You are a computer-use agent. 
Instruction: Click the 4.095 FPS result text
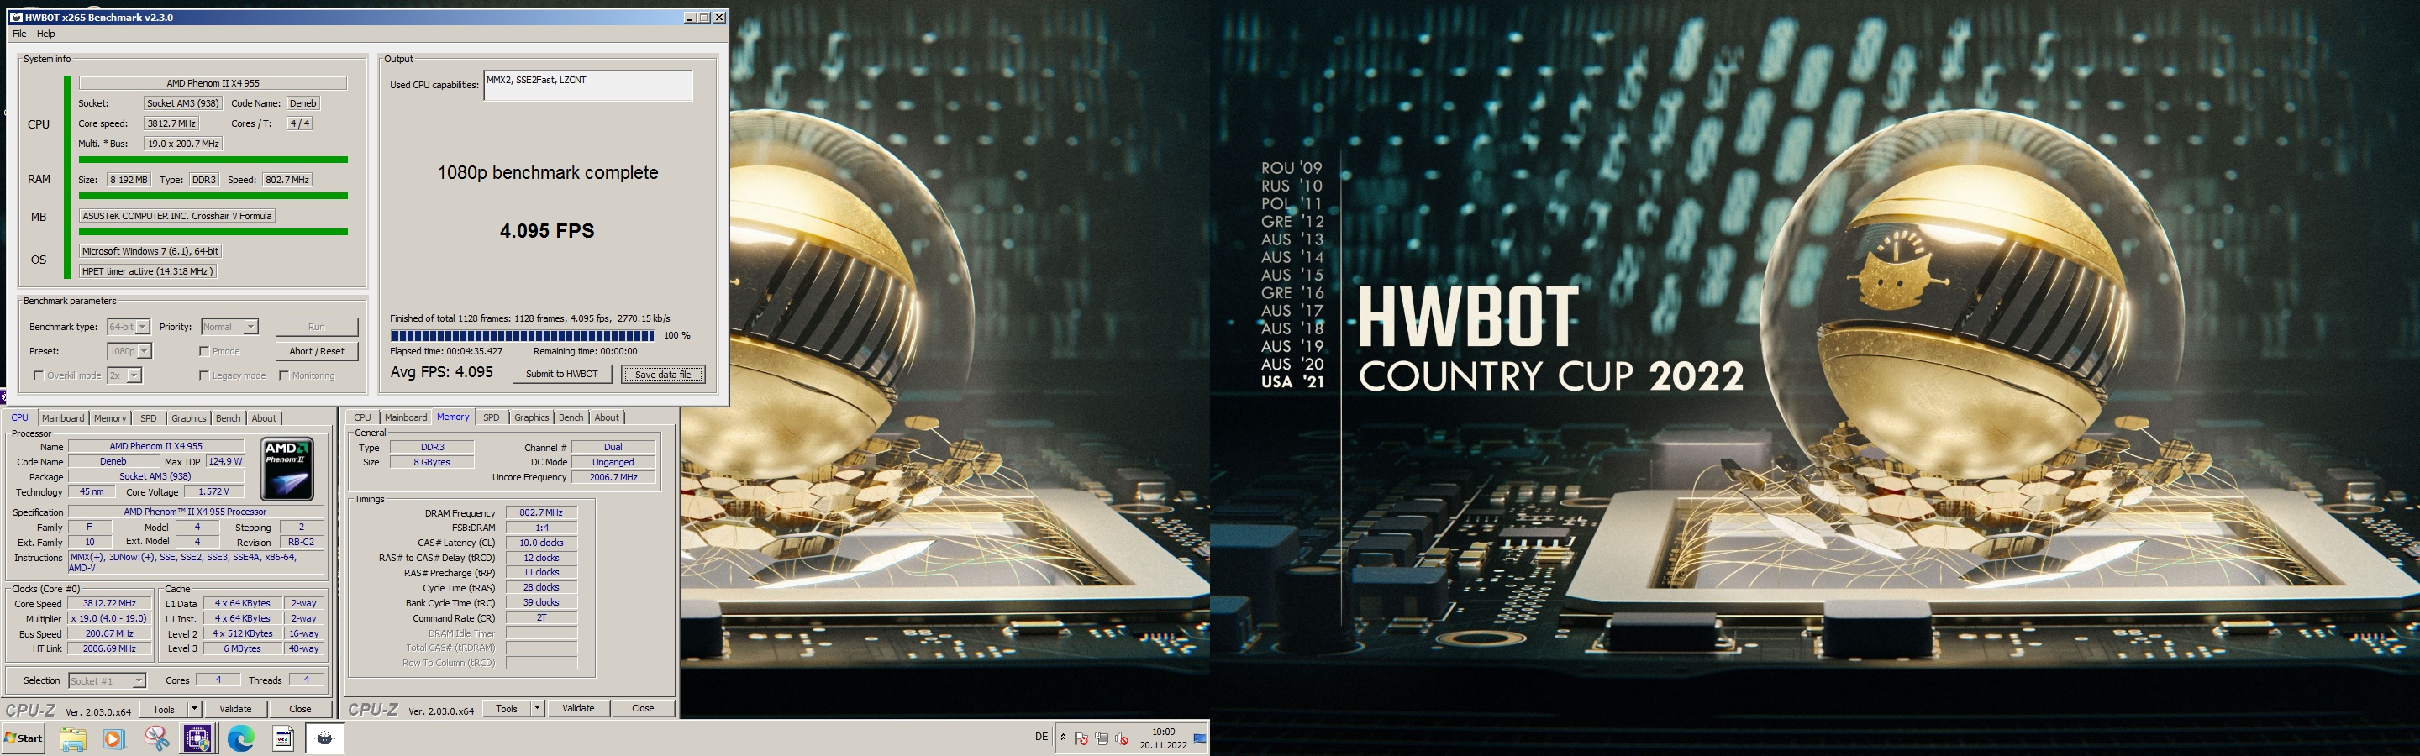(x=547, y=231)
